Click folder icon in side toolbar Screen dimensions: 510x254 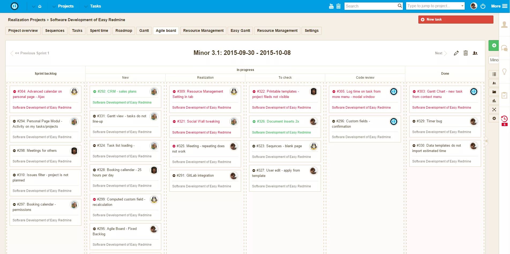[x=494, y=92]
